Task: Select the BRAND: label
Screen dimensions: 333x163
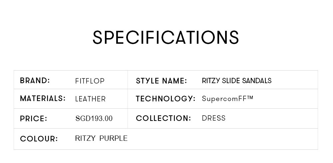Action: click(35, 81)
